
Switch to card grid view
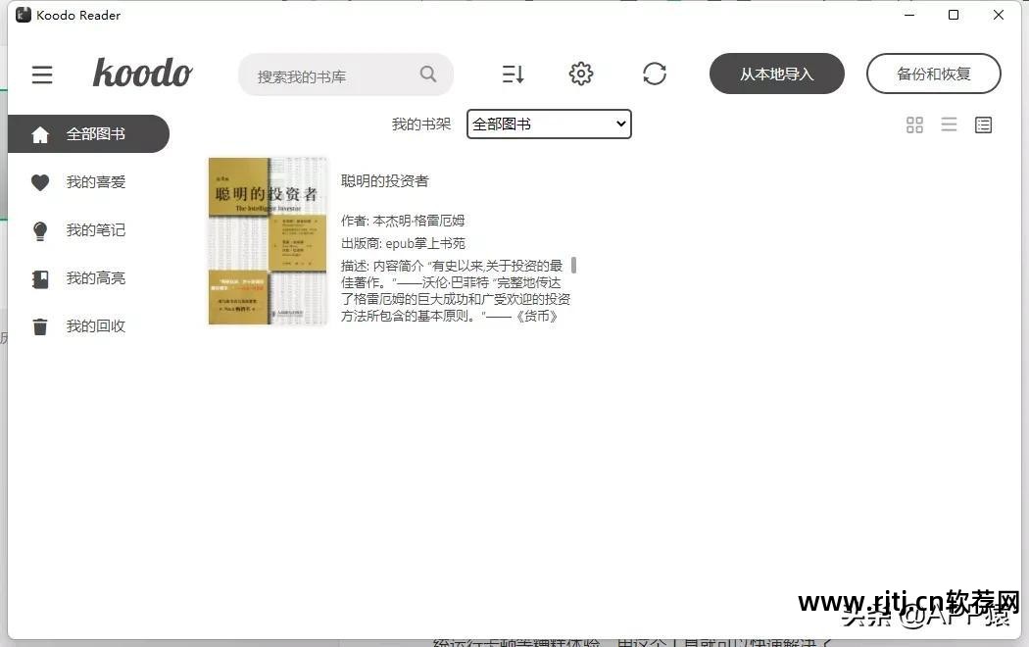point(914,124)
